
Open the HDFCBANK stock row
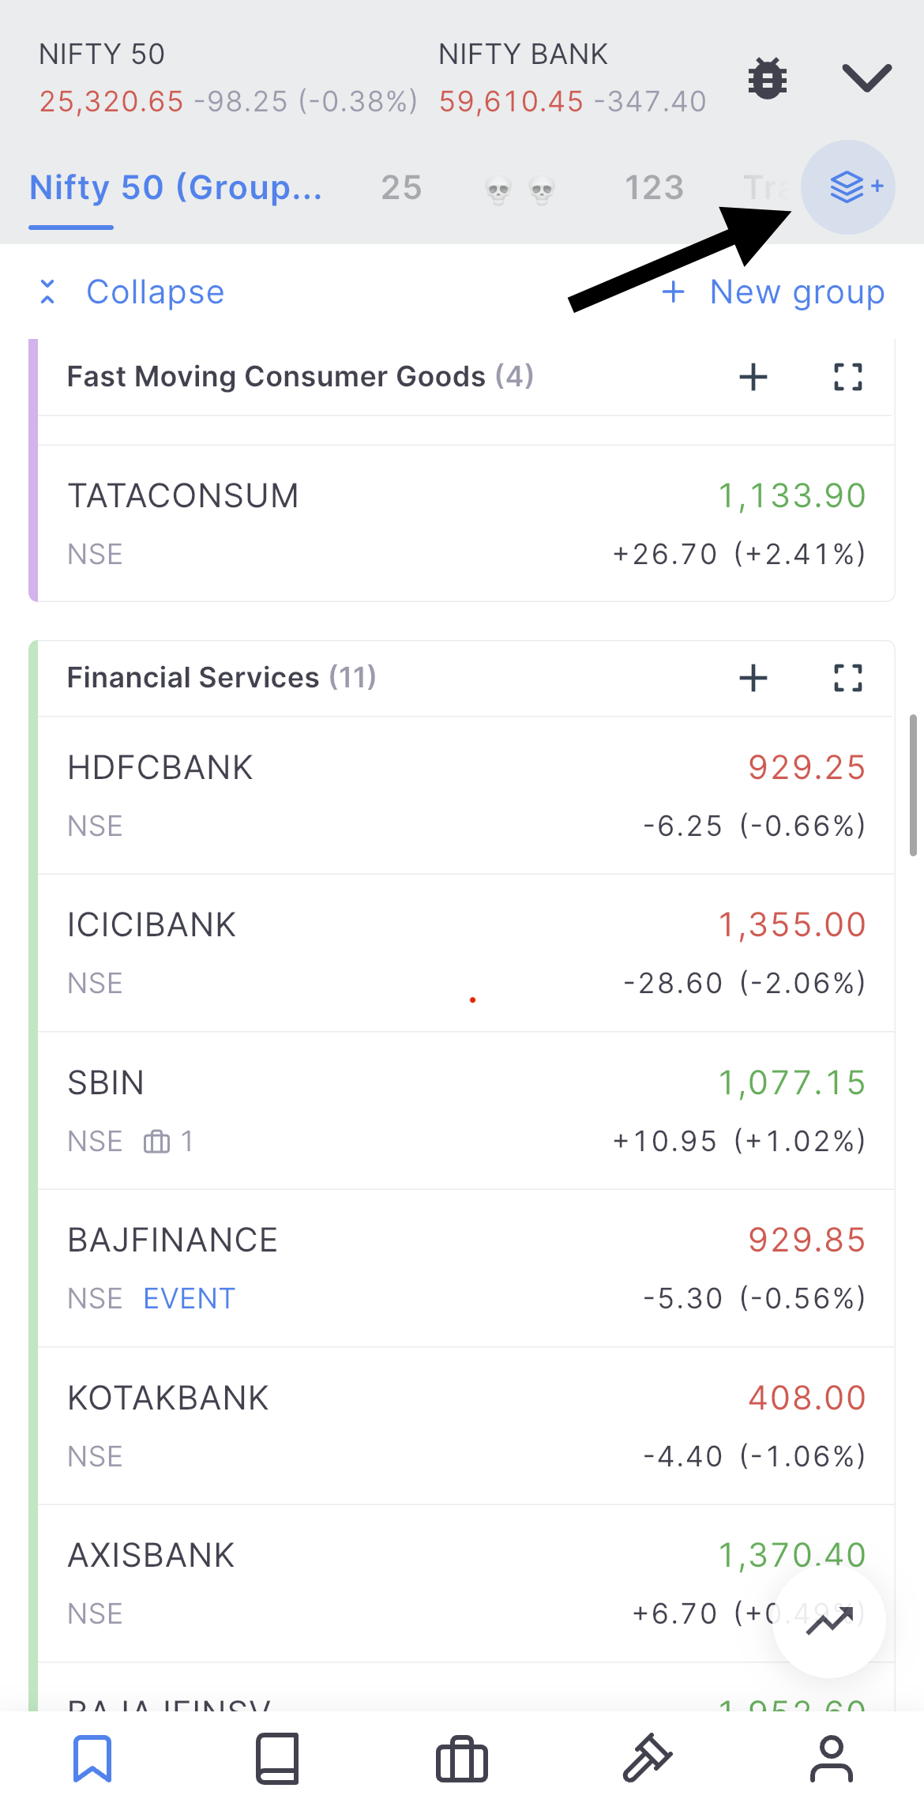pos(466,796)
